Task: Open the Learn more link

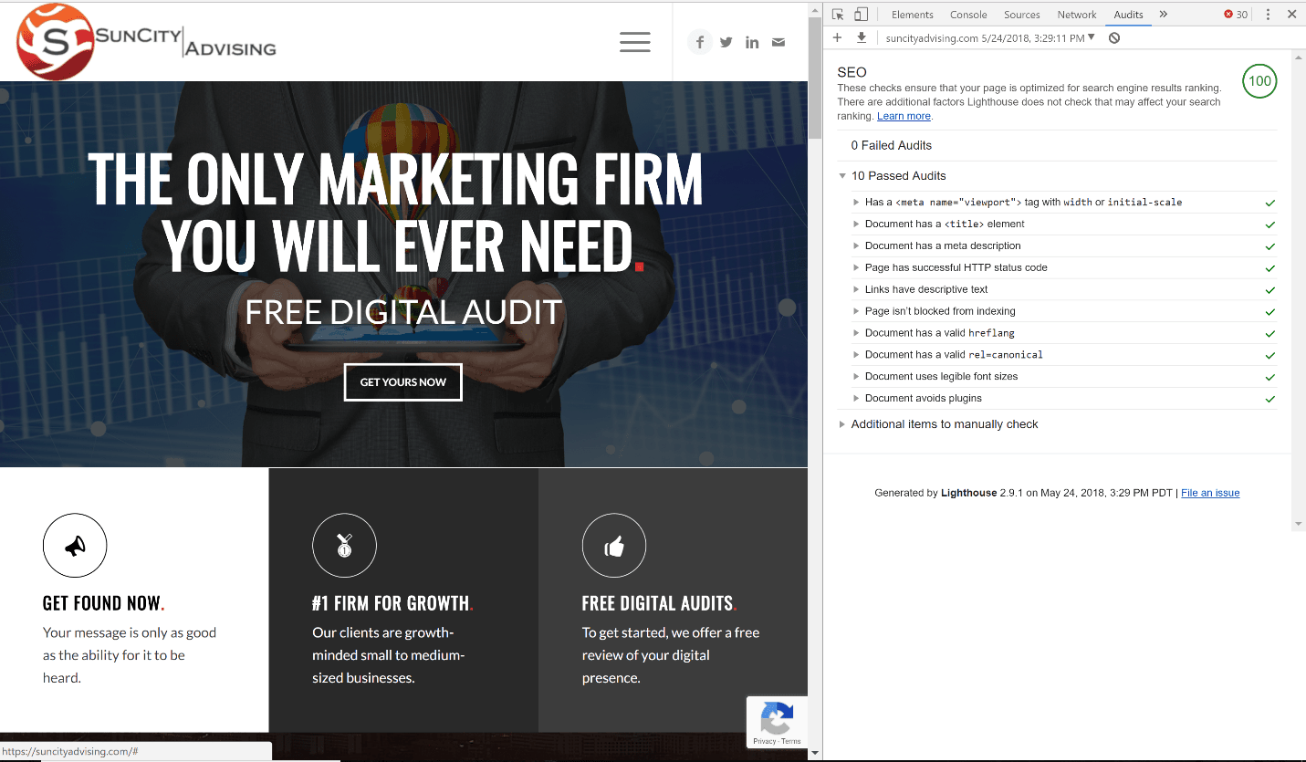Action: (904, 117)
